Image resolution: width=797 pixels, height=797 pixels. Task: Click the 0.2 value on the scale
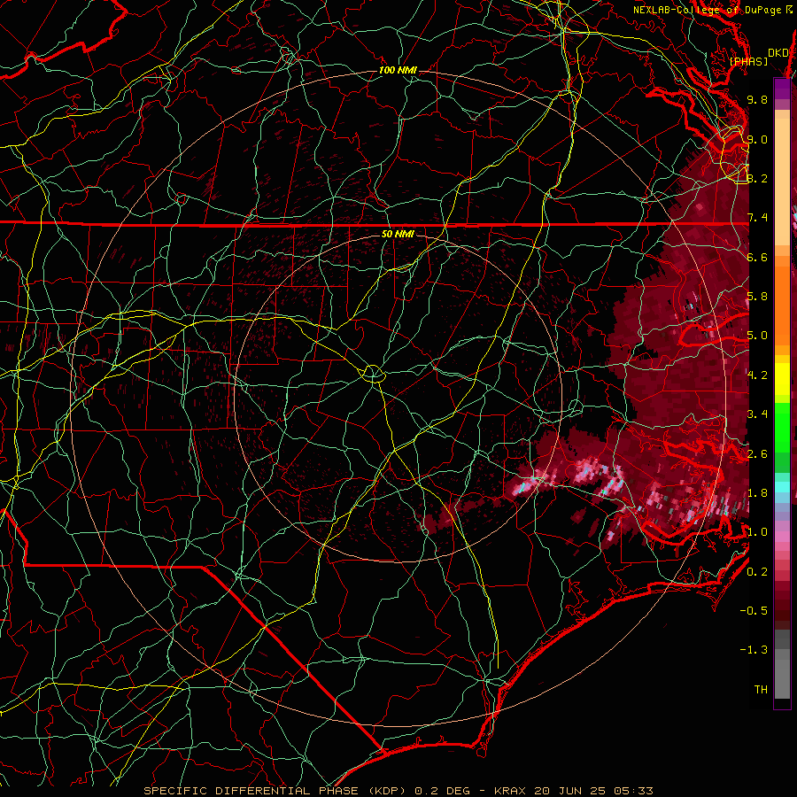757,572
